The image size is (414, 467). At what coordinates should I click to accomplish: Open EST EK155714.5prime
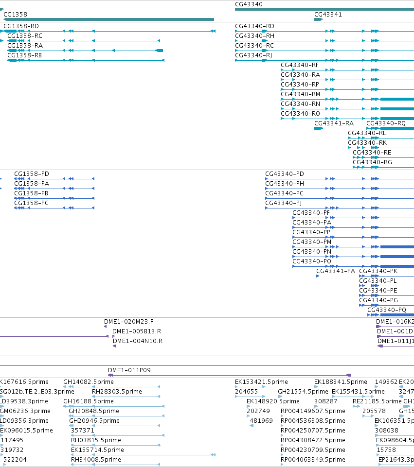144,455
